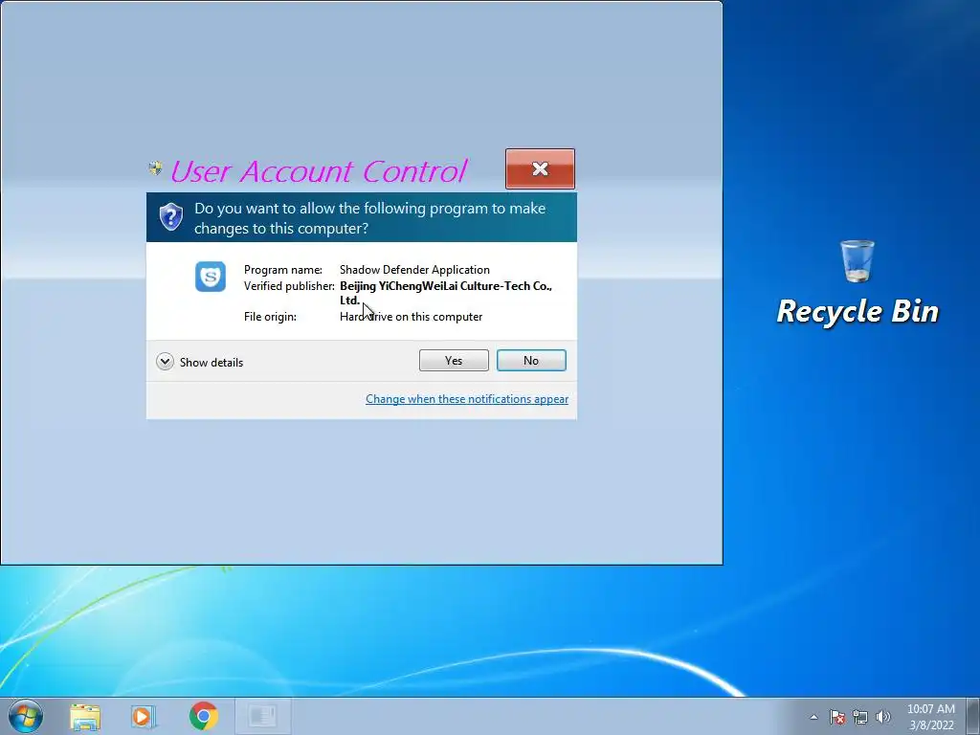Select the Recycle Bin desktop icon
The image size is (980, 735).
click(x=857, y=282)
